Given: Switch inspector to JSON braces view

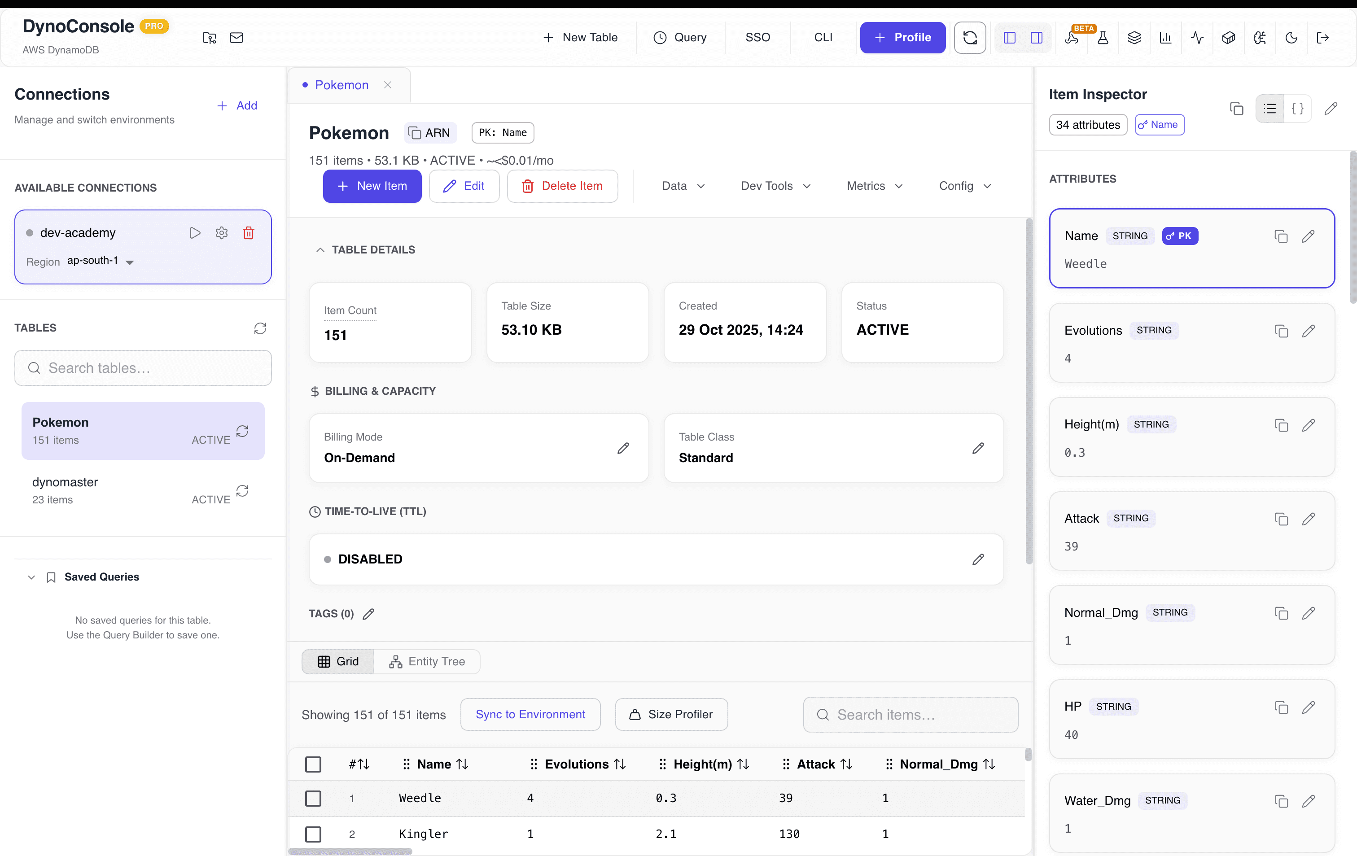Looking at the screenshot, I should tap(1298, 109).
